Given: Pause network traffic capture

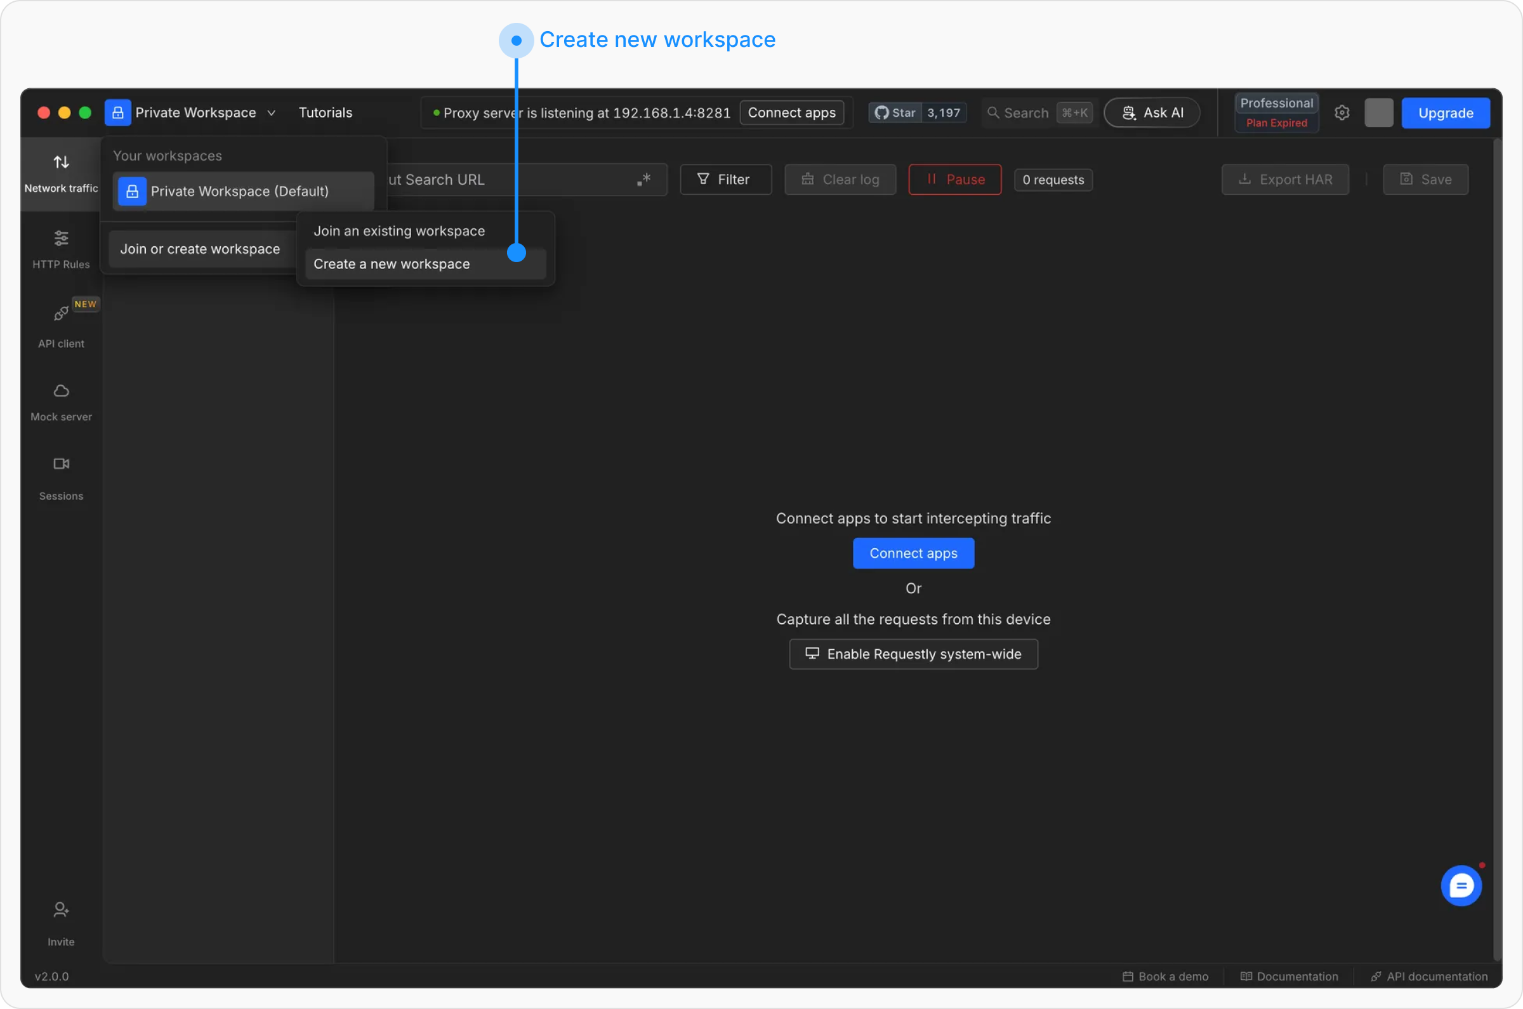Looking at the screenshot, I should [954, 180].
